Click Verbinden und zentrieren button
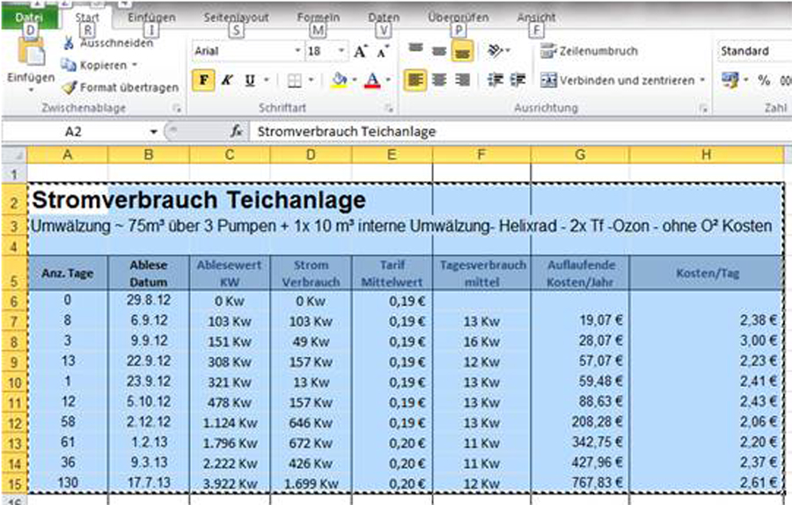This screenshot has height=505, width=792. coord(622,80)
